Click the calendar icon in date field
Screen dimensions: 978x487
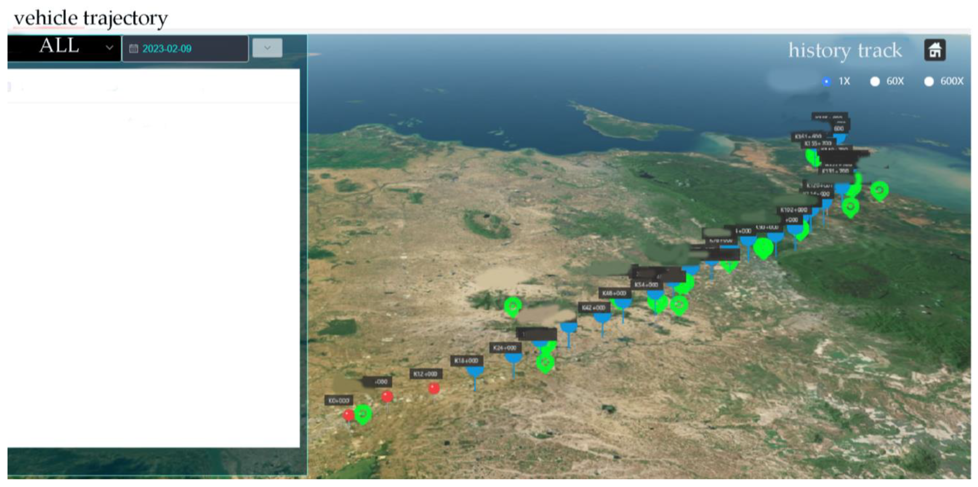coord(133,48)
